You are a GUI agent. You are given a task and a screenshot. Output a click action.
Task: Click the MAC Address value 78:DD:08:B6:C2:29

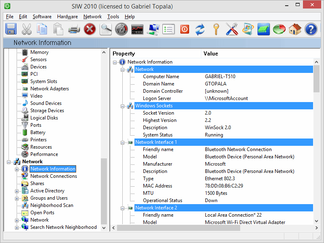click(x=224, y=186)
